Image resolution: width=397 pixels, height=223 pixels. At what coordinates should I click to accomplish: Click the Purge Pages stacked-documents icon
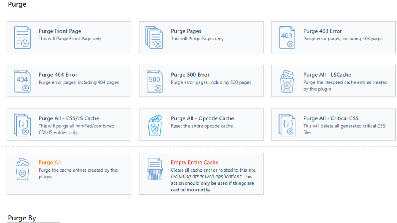[154, 38]
